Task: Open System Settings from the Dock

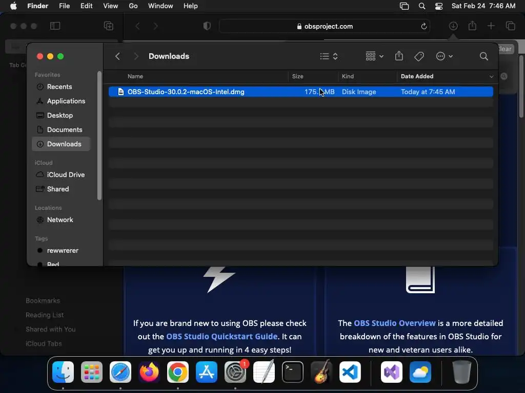Action: pyautogui.click(x=235, y=372)
